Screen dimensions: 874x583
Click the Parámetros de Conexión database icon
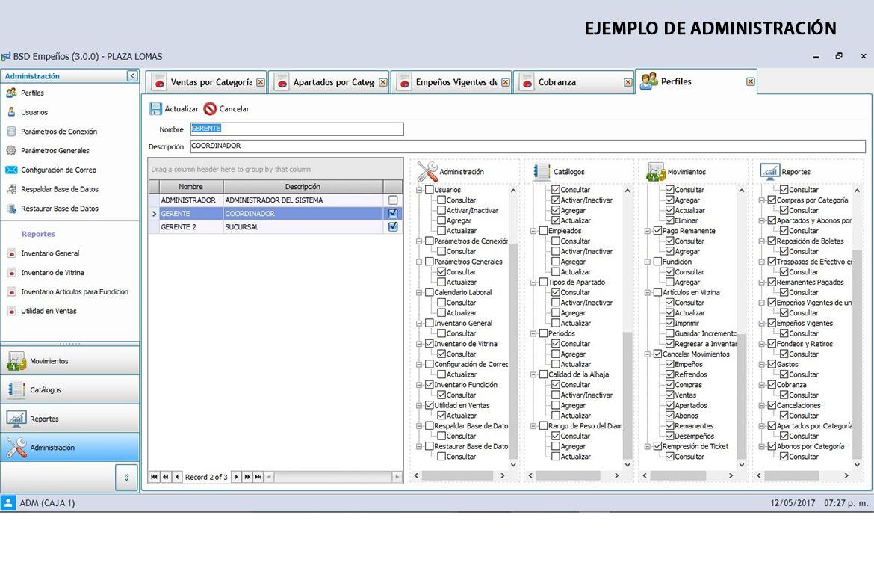pos(11,131)
